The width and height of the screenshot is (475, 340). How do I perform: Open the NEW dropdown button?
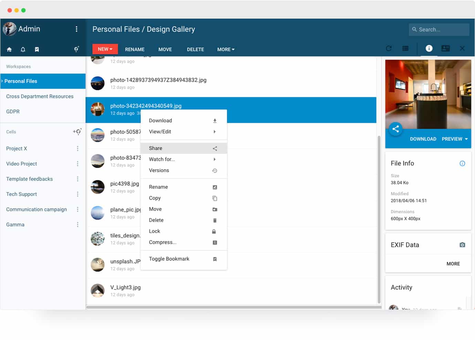click(105, 49)
